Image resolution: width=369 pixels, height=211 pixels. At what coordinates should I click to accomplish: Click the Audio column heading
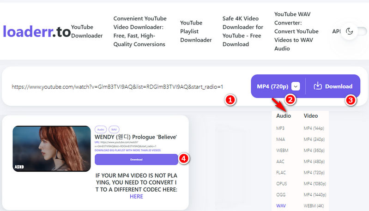click(x=284, y=116)
